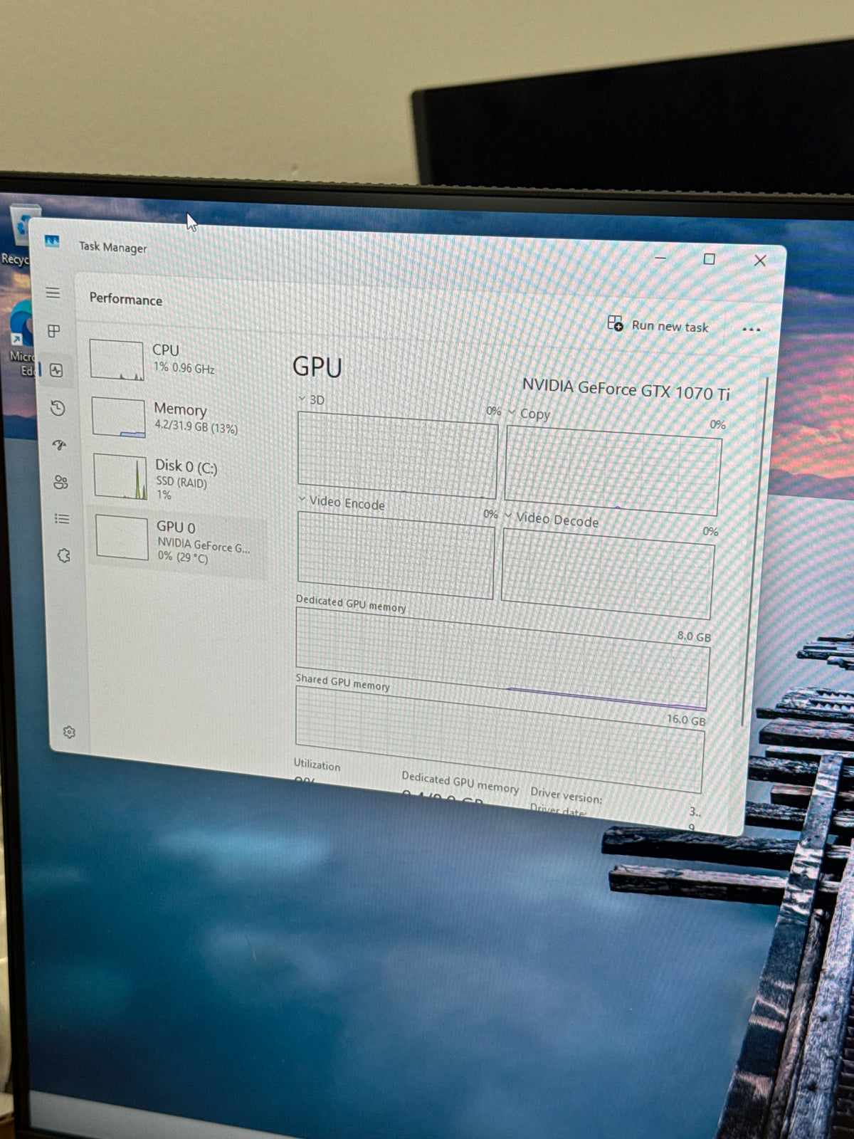Click the Dedicated GPU memory graph

pos(502,658)
